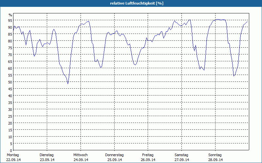The width and height of the screenshot is (262, 163).
Task: Click the date '25.09.14'
Action: [x=114, y=160]
